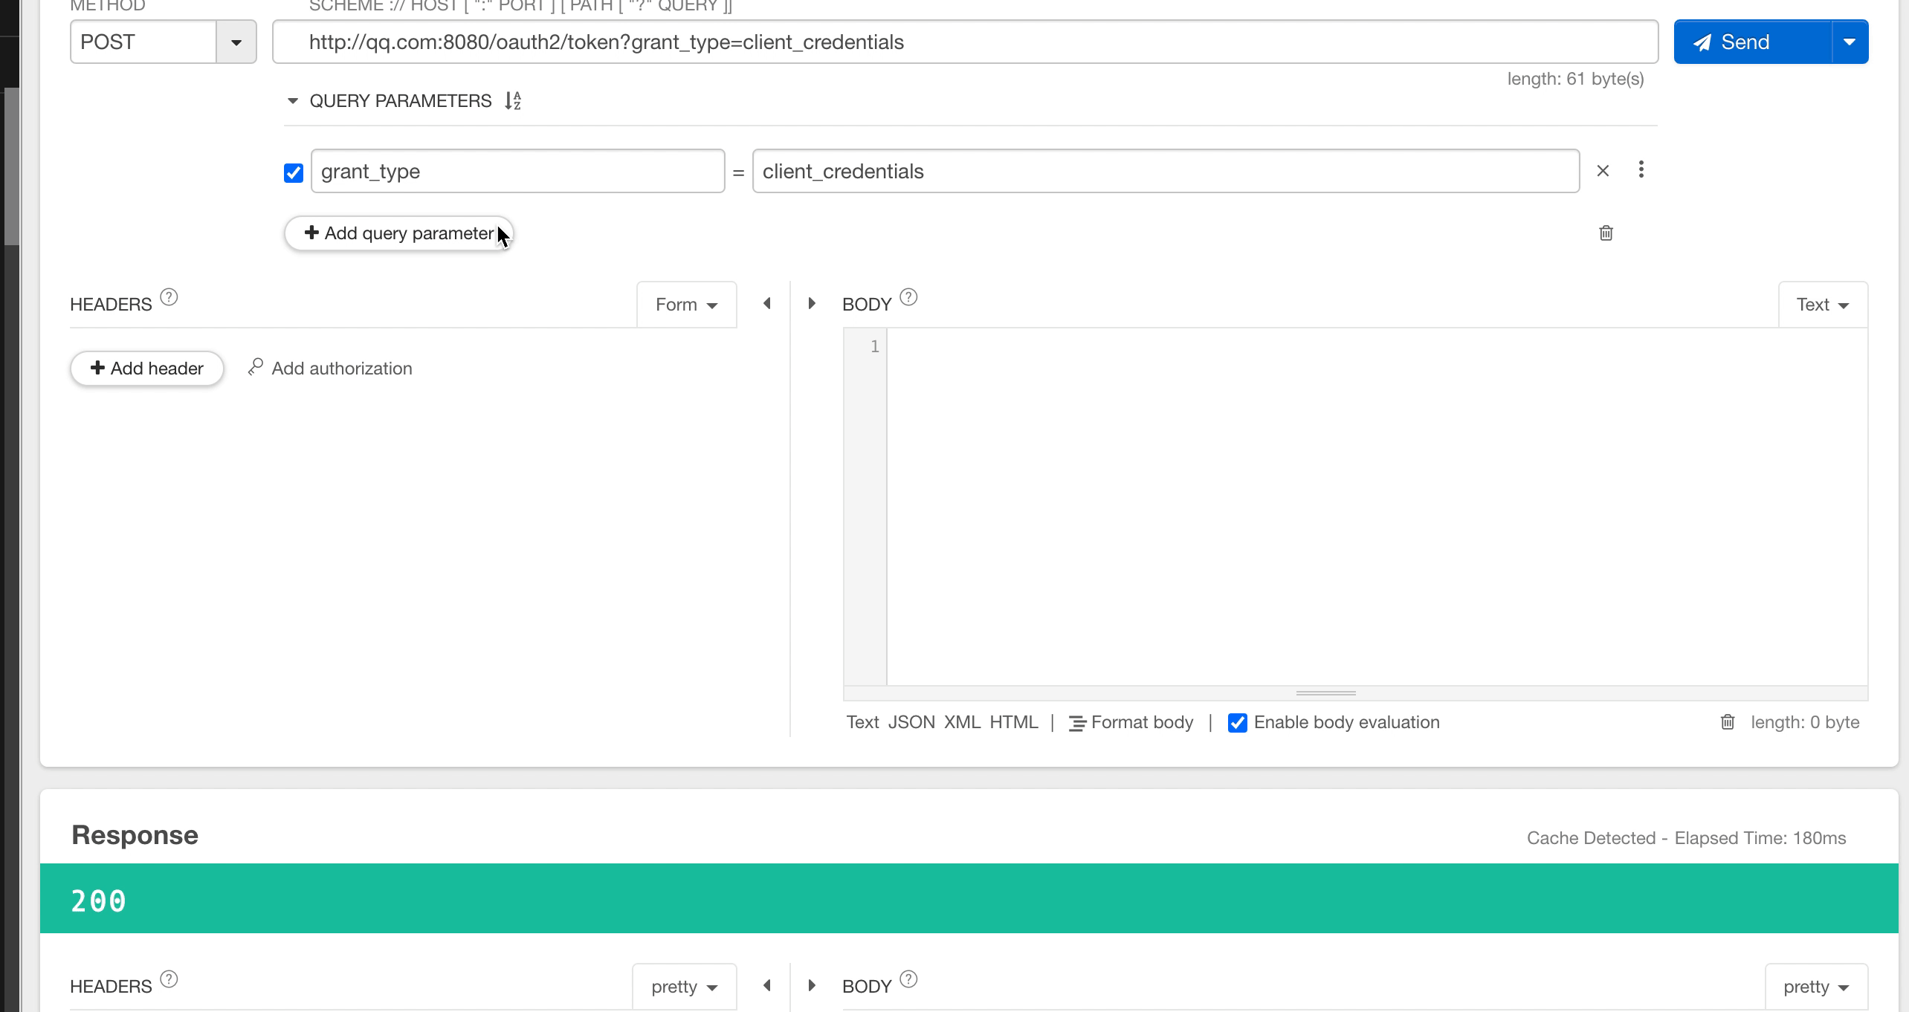This screenshot has width=1909, height=1012.
Task: Select the HTML body format tab
Action: click(1012, 721)
